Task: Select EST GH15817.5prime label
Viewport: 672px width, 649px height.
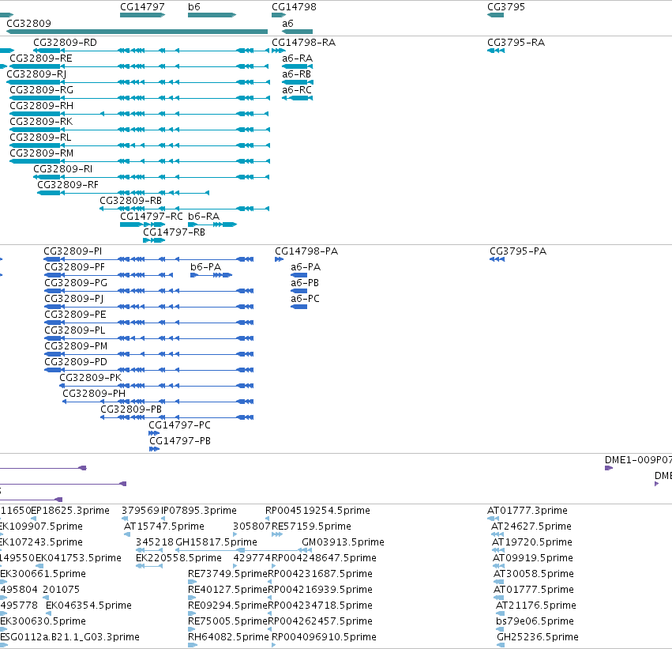Action: point(216,542)
